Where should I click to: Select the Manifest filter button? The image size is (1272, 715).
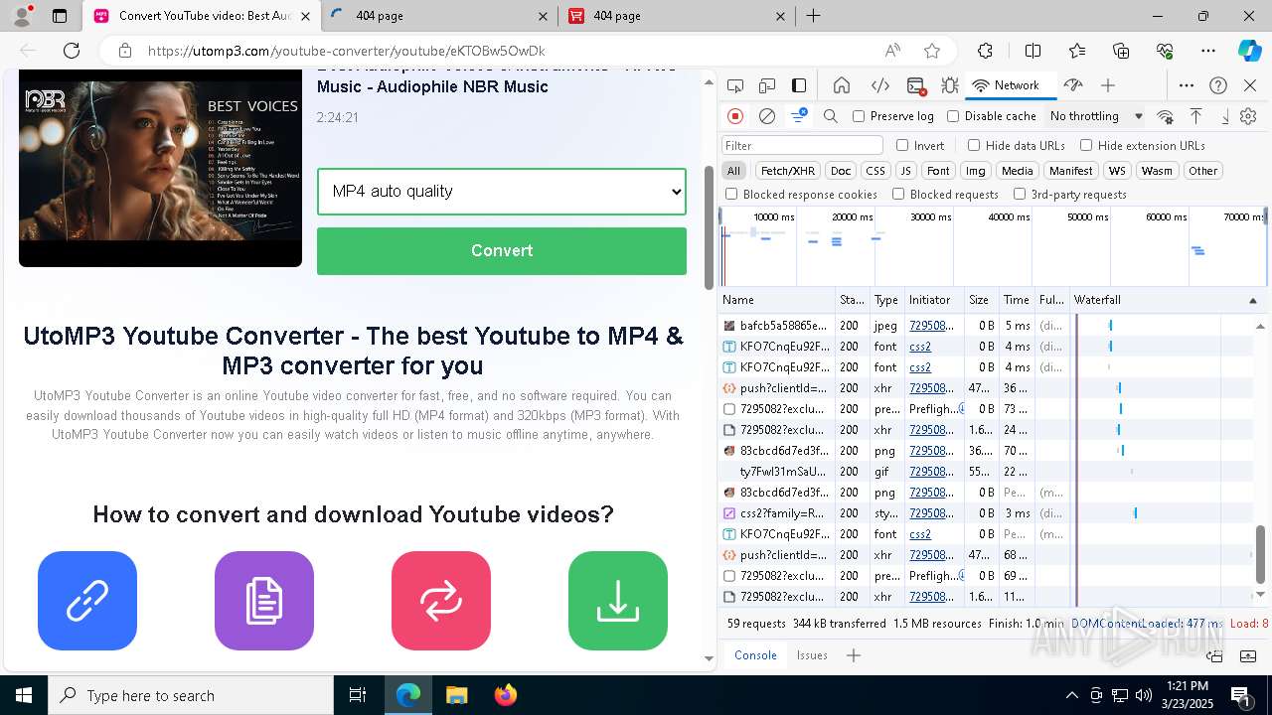1070,171
